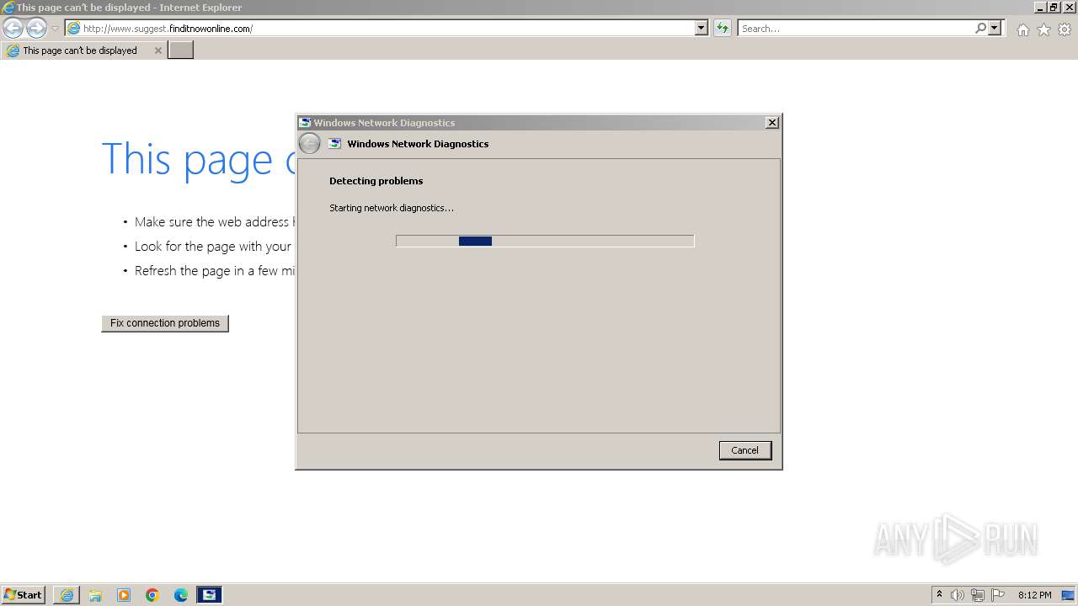Viewport: 1078px width, 606px height.
Task: Close the 'This page can't be displayed' tab
Action: 157,50
